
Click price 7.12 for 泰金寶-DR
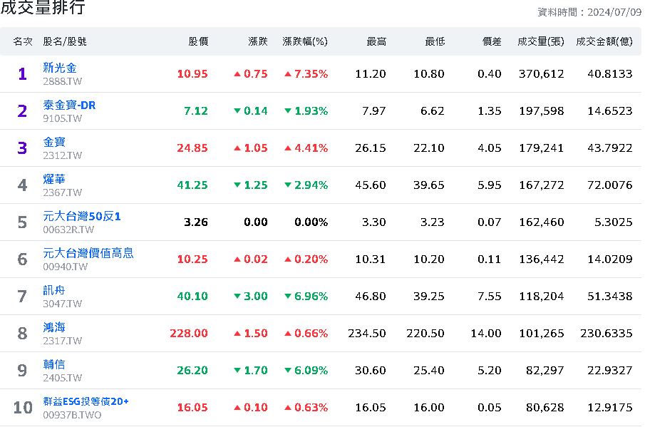coord(196,111)
